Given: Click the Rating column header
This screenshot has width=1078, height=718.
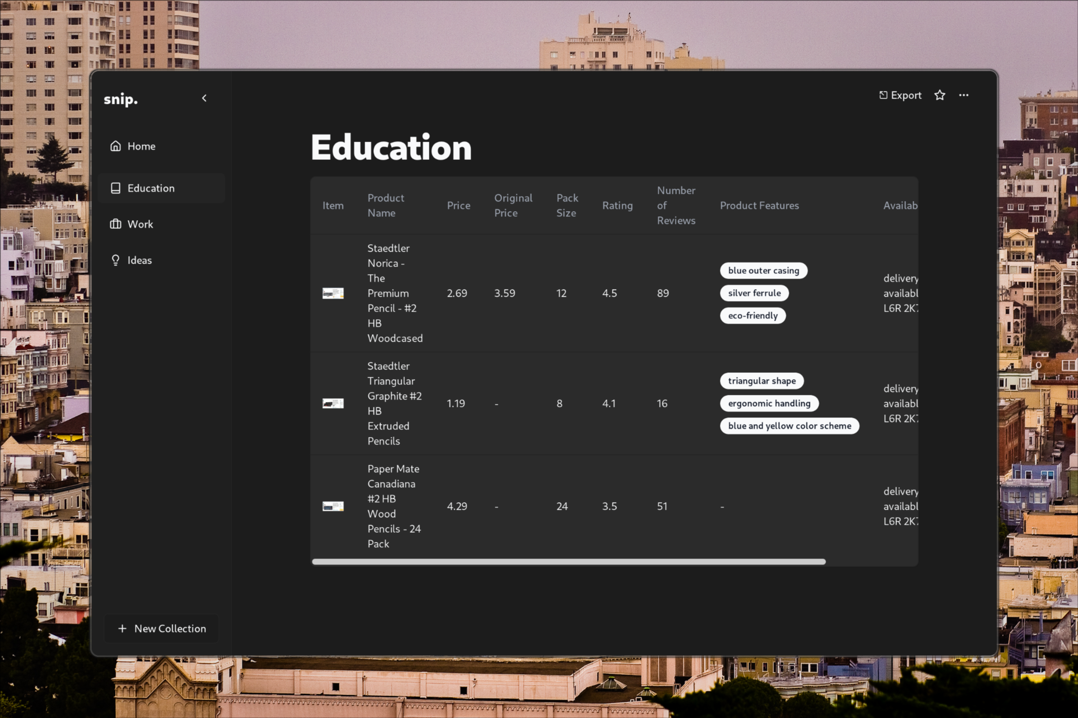Looking at the screenshot, I should pos(617,205).
